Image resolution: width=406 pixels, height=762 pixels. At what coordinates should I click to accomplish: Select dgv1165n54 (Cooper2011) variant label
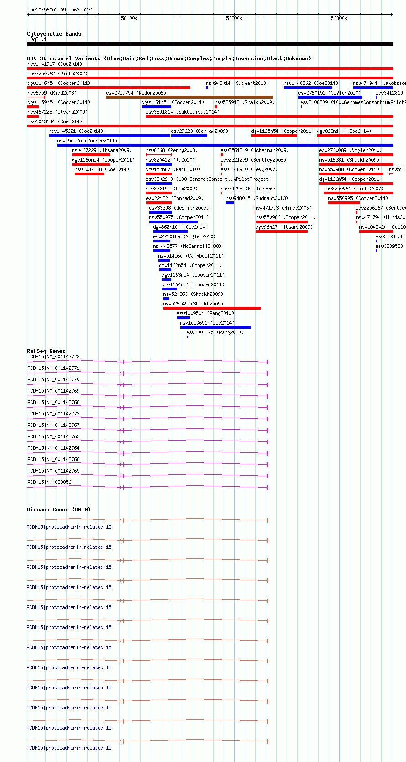[x=282, y=131]
